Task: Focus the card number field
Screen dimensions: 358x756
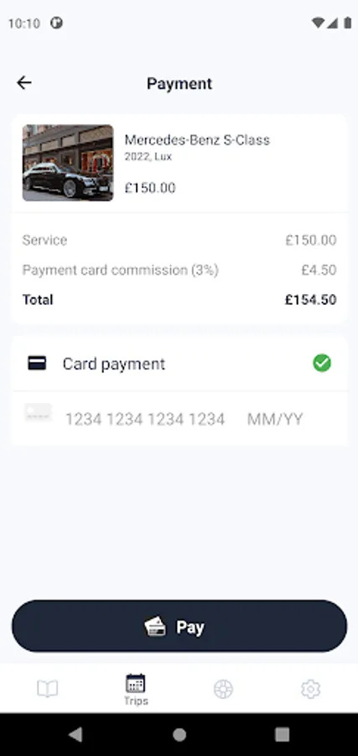Action: [145, 419]
